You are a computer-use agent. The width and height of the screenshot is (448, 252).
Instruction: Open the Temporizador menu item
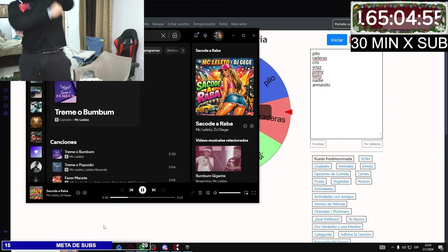click(204, 24)
